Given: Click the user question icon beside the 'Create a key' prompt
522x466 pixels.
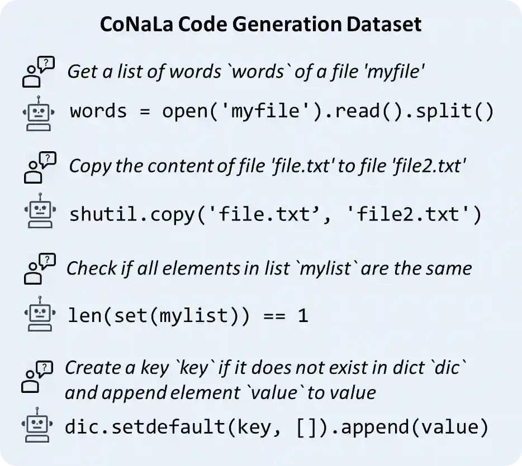Looking at the screenshot, I should (x=37, y=376).
